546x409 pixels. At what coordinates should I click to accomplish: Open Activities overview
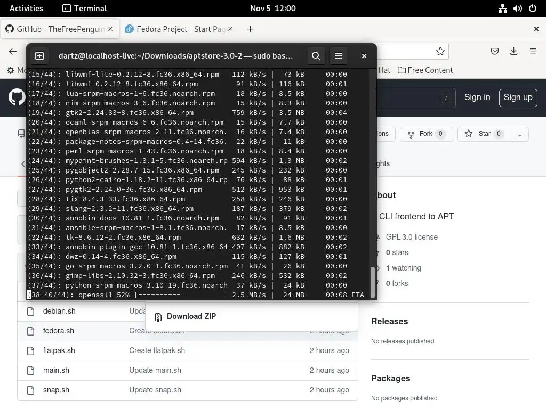tap(27, 9)
